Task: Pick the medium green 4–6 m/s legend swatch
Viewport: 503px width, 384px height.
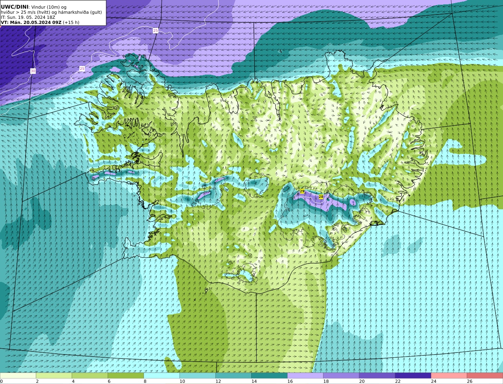Action: pyautogui.click(x=90, y=376)
